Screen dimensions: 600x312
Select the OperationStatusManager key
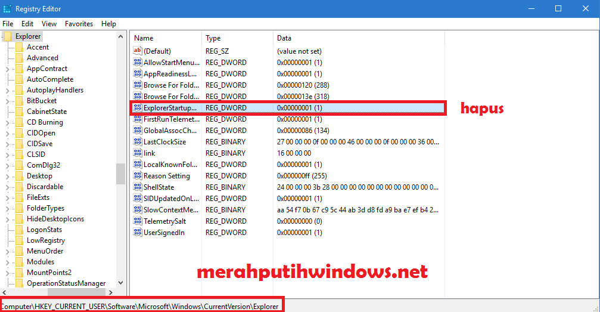click(x=66, y=283)
